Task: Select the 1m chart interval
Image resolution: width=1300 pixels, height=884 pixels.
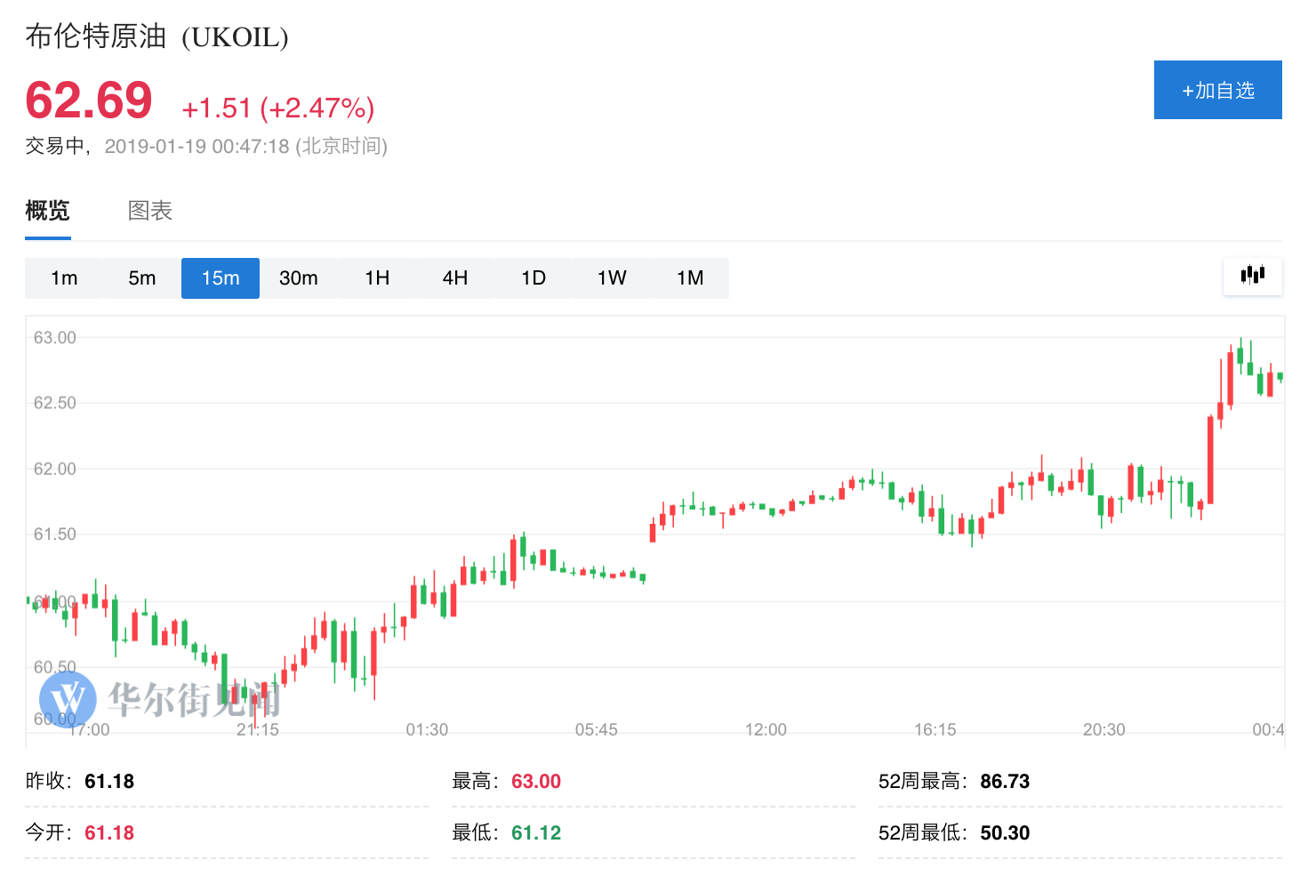Action: [64, 278]
